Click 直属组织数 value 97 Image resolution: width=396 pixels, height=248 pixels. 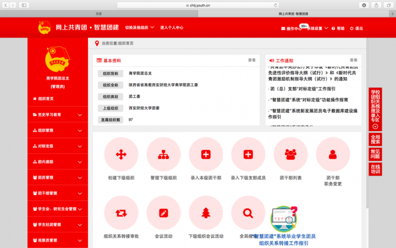[130, 120]
